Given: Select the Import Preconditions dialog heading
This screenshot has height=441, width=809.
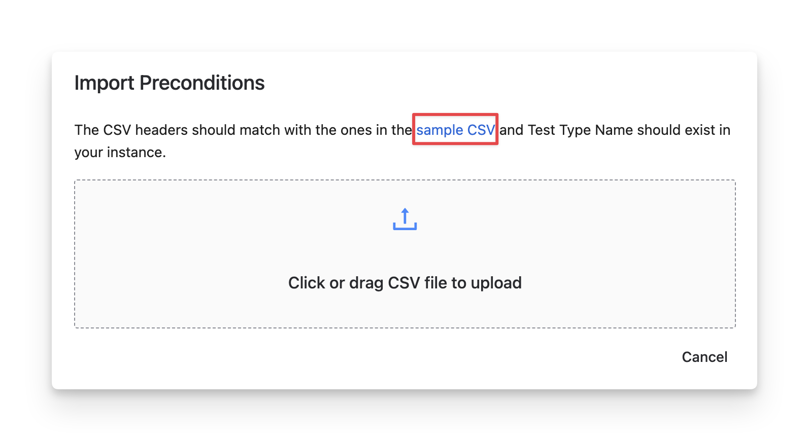Looking at the screenshot, I should 170,83.
